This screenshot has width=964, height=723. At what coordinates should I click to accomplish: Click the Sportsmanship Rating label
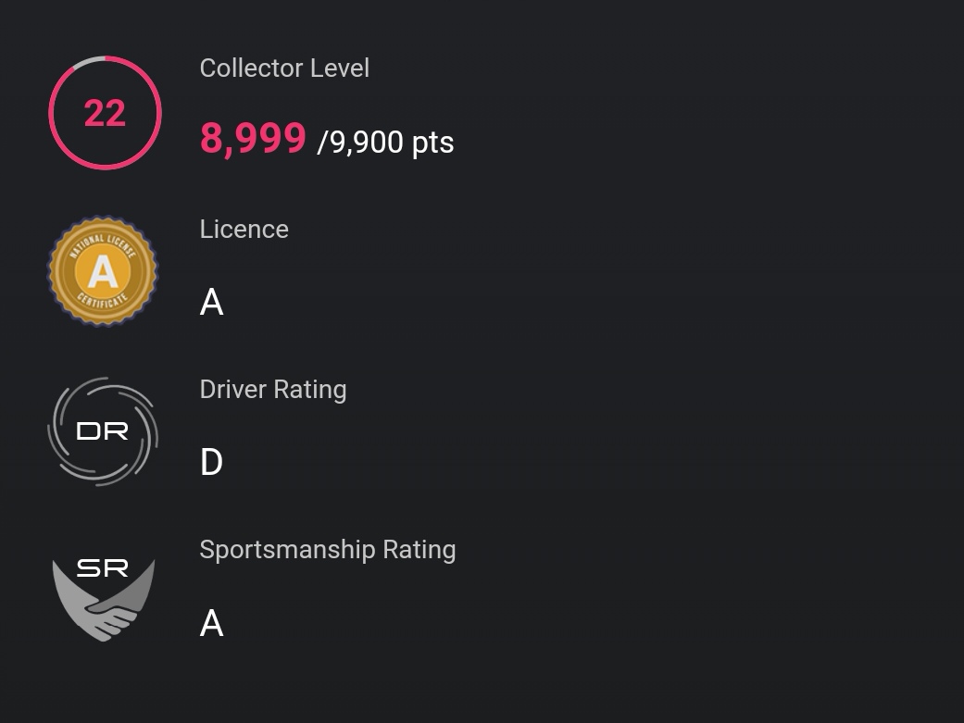(x=328, y=550)
